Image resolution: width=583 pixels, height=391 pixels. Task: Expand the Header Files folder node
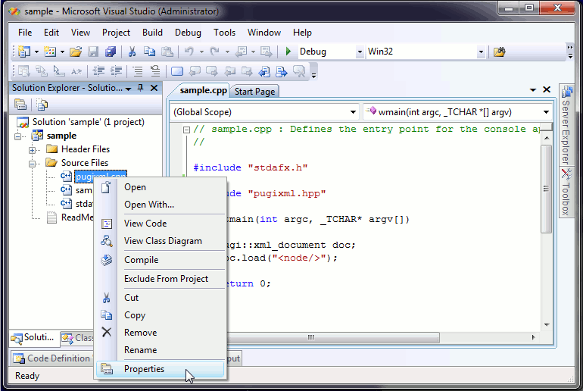tap(33, 149)
